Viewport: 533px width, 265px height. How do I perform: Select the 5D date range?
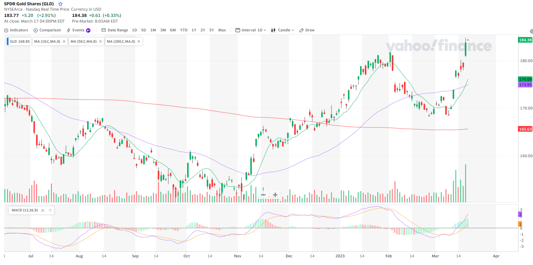143,30
